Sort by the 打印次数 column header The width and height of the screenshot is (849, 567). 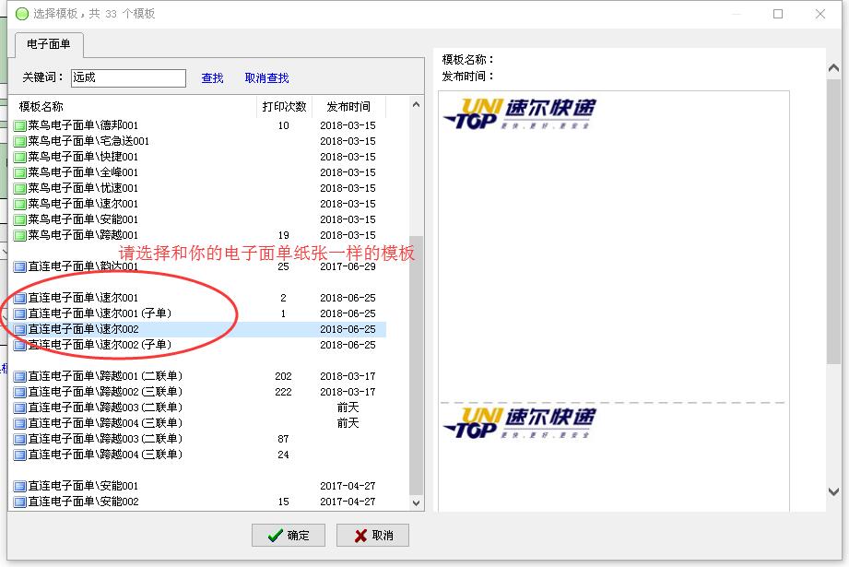pyautogui.click(x=284, y=107)
